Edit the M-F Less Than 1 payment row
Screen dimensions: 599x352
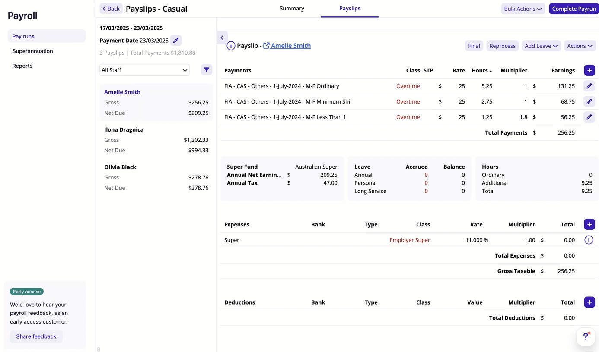point(589,117)
